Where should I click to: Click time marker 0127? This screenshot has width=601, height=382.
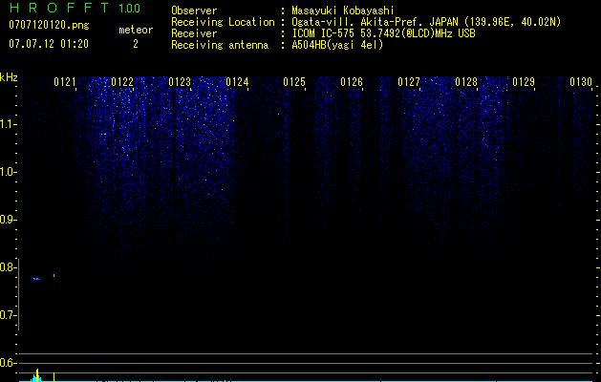point(409,81)
